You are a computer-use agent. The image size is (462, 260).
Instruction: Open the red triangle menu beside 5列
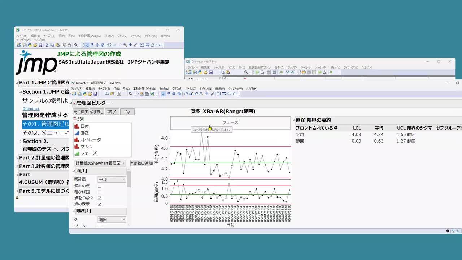tap(75, 118)
